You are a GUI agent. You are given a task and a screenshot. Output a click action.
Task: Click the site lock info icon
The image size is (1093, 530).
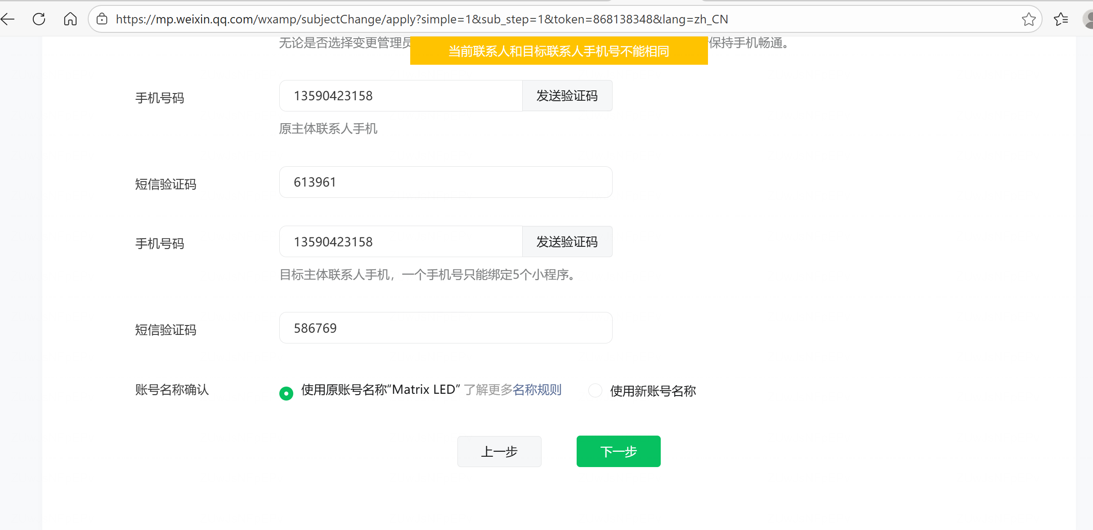(102, 19)
